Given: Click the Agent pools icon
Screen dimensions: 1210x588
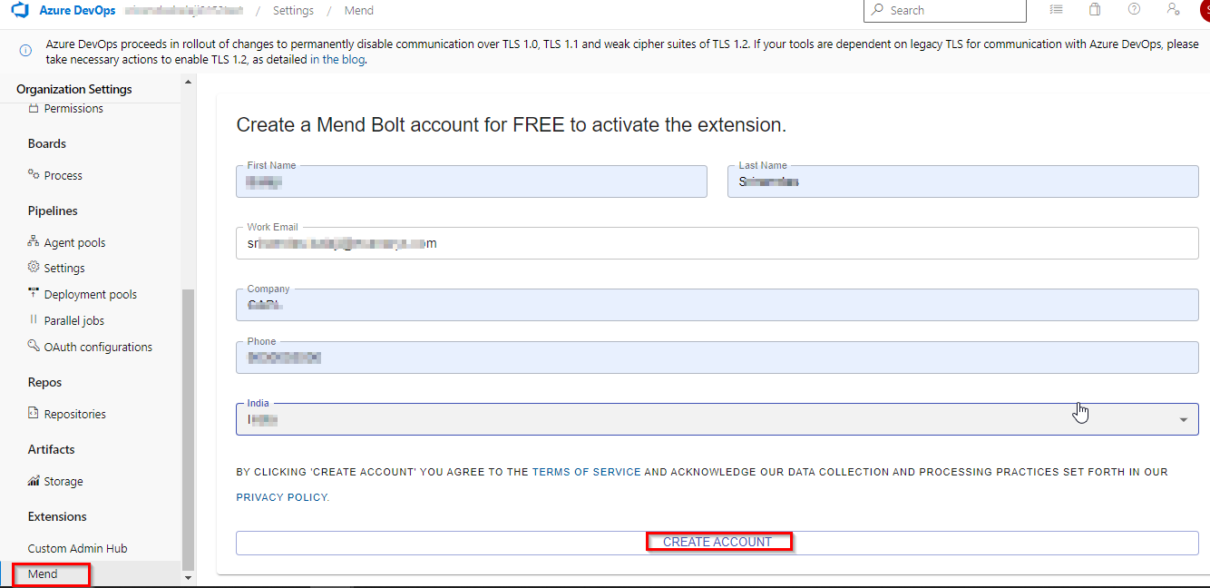Looking at the screenshot, I should click(x=34, y=242).
